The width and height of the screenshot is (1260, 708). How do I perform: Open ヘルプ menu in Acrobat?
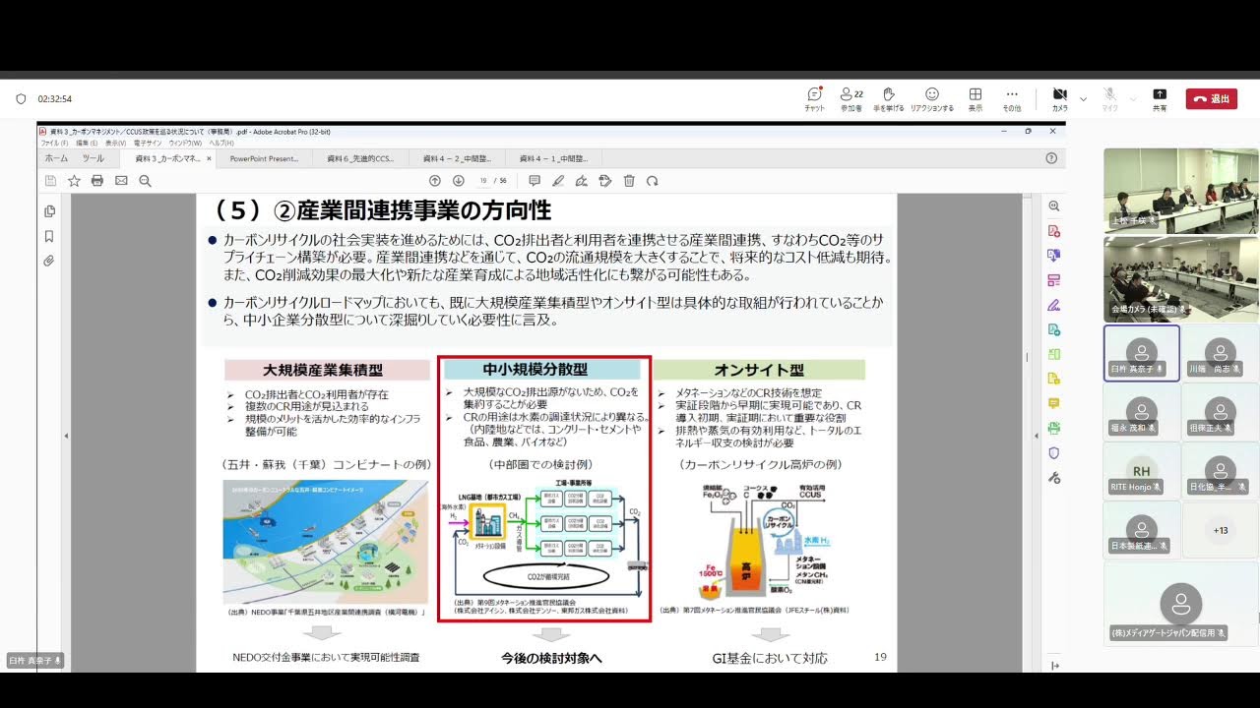tap(220, 143)
